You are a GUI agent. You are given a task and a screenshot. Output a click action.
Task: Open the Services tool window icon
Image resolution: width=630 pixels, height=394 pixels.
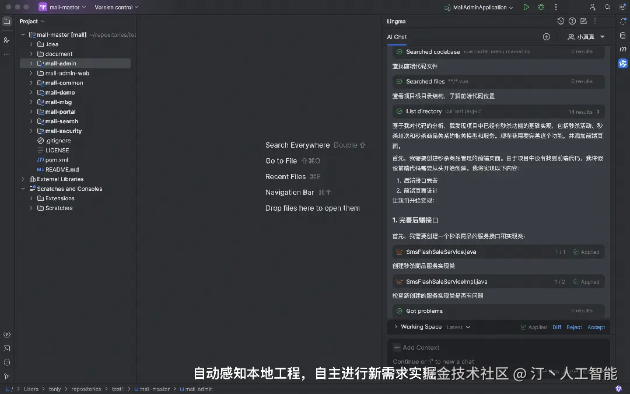7,334
